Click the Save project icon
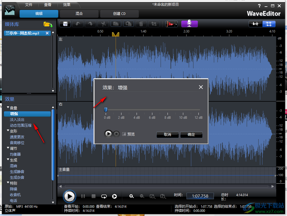Screen dimensions: 287x216 point(65,24)
